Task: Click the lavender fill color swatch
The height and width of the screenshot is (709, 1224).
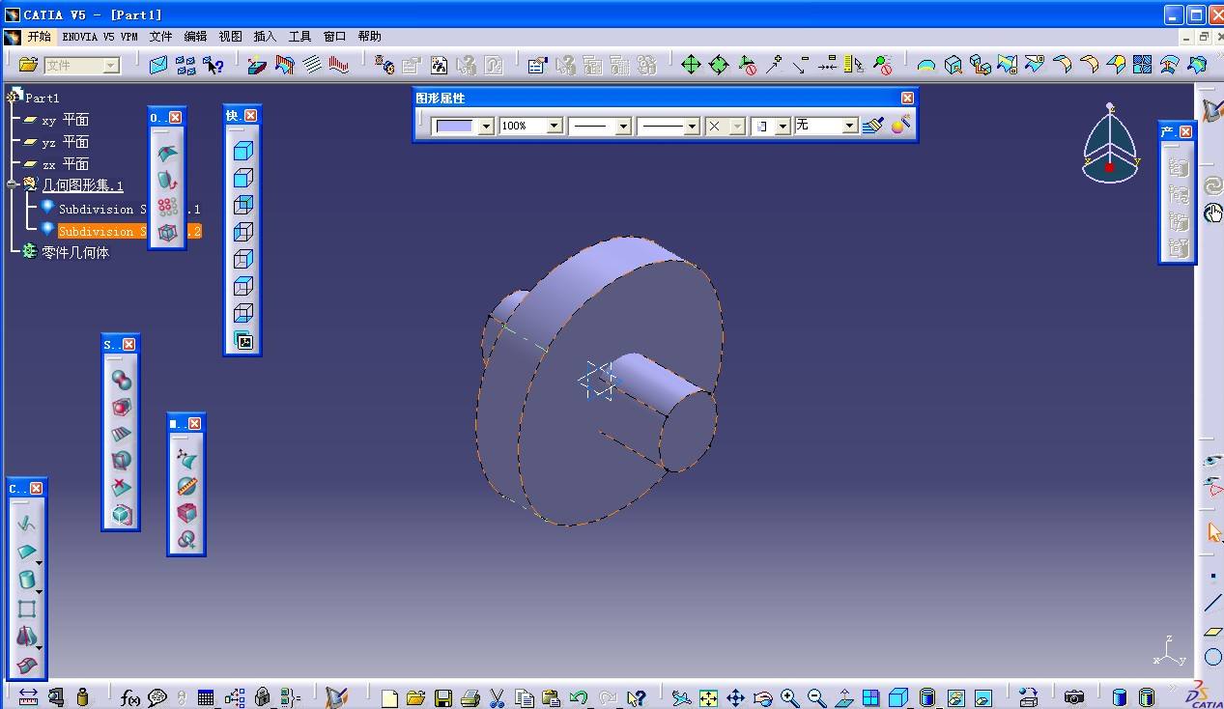Action: pos(455,127)
